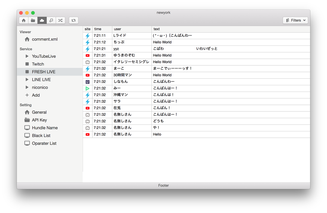The width and height of the screenshot is (327, 213).
Task: Stop Twitch with its square icon
Action: pos(27,64)
